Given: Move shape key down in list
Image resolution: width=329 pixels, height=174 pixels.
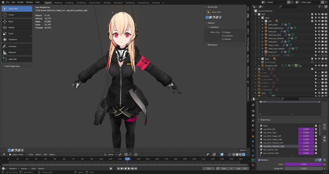Looking at the screenshot, I should tap(325, 140).
